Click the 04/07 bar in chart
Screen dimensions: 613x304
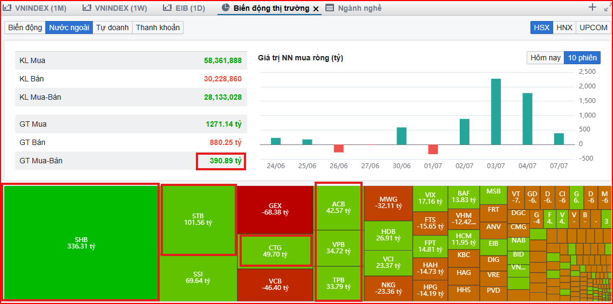(x=527, y=119)
